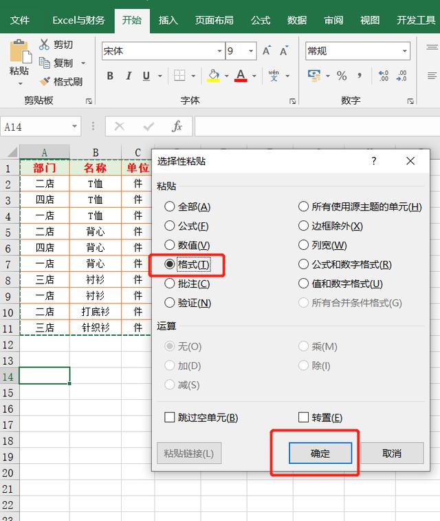440x521 pixels.
Task: Increase font size with larger A
Action: pos(267,51)
